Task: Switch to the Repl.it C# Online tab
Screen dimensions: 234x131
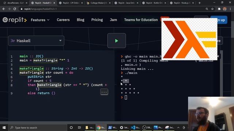Action: click(x=71, y=3)
